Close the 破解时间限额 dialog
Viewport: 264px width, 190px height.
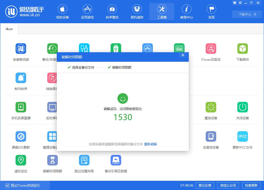[182, 55]
